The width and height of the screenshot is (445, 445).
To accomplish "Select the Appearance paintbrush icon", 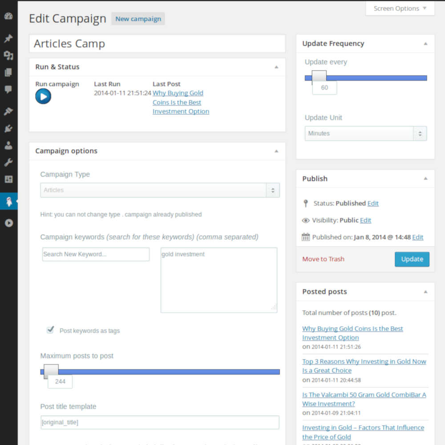I will coord(9,111).
